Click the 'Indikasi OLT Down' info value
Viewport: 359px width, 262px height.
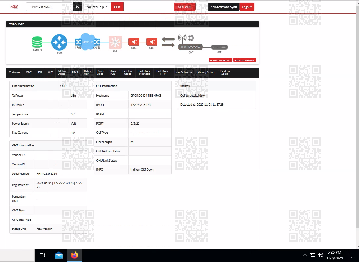pos(142,170)
